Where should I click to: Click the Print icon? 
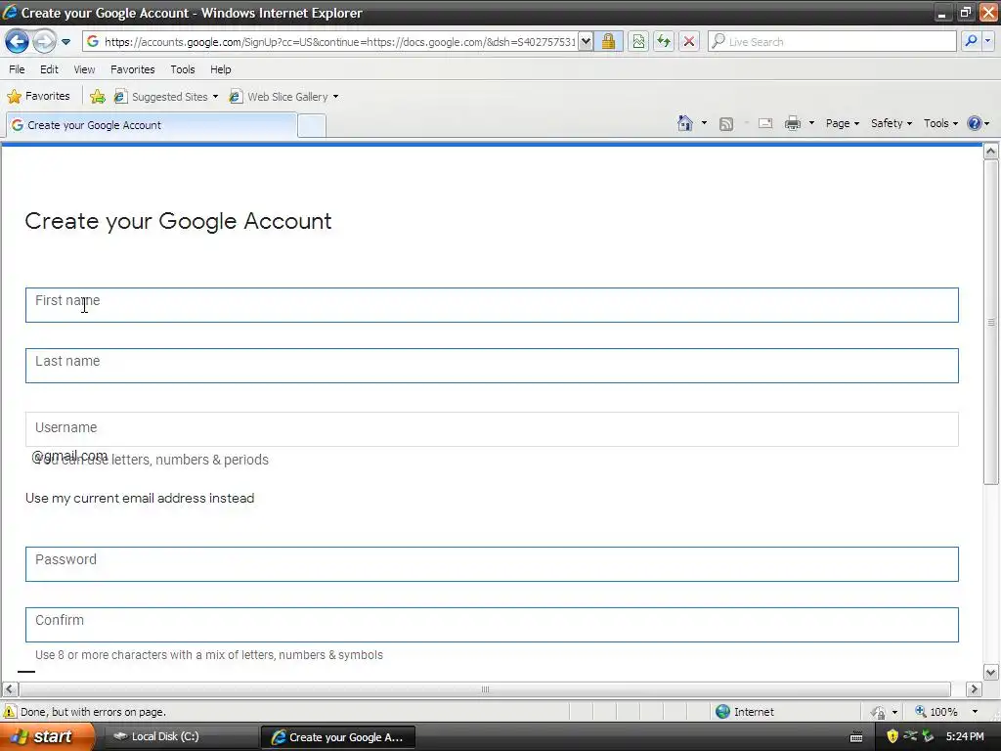click(x=792, y=123)
